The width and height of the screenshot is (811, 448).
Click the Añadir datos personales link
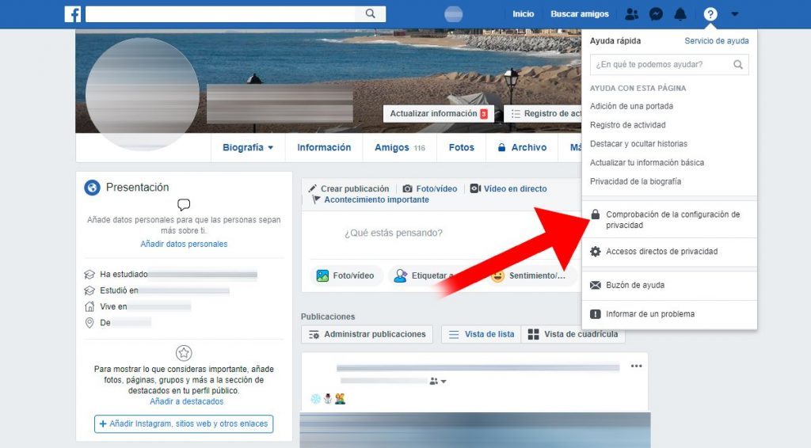[x=184, y=245]
